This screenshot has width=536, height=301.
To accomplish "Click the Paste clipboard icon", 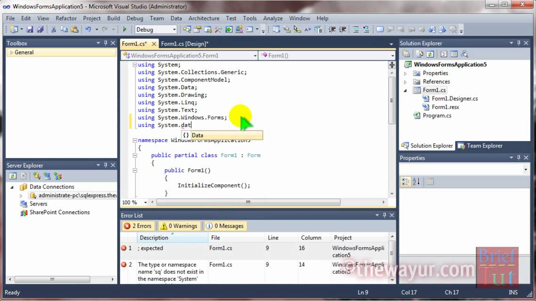I will pyautogui.click(x=74, y=30).
